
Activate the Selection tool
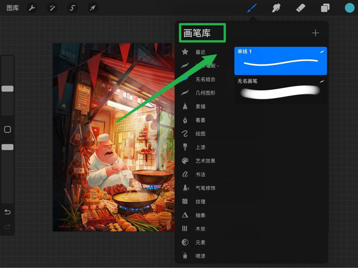click(x=72, y=8)
